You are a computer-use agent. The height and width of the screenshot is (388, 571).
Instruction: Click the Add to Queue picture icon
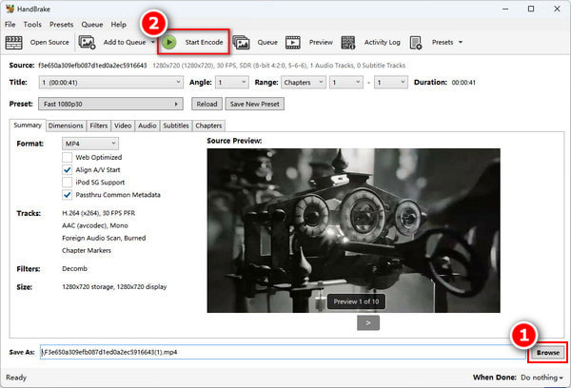(x=87, y=42)
